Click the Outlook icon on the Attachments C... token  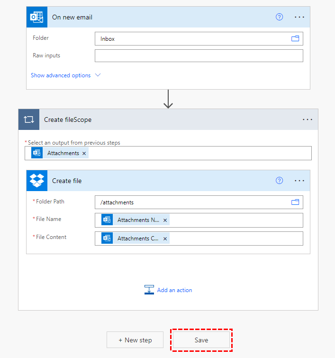tap(107, 239)
